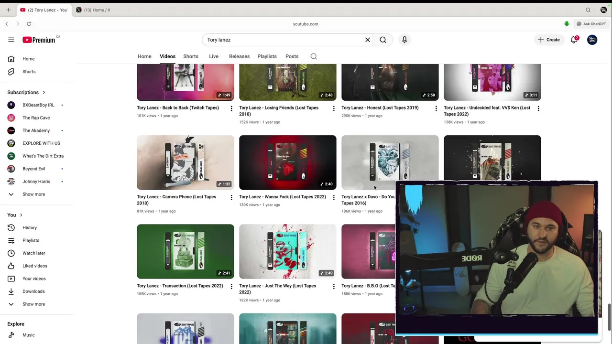Viewport: 612px width, 344px height.
Task: Open the Releases tab
Action: pyautogui.click(x=239, y=56)
